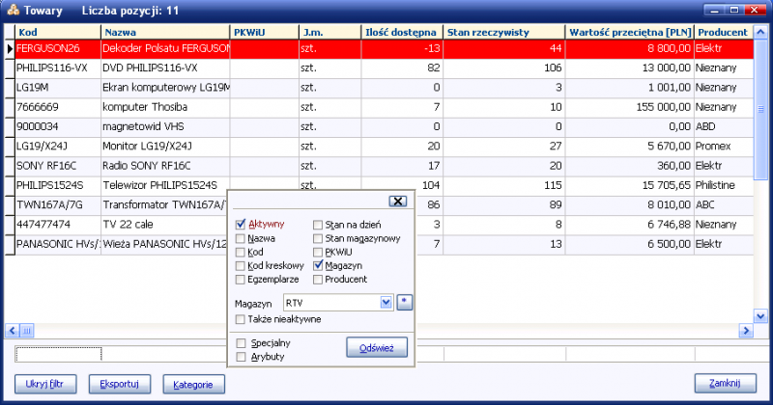Sort by the Nazwa column header
The image size is (773, 405).
coord(165,32)
